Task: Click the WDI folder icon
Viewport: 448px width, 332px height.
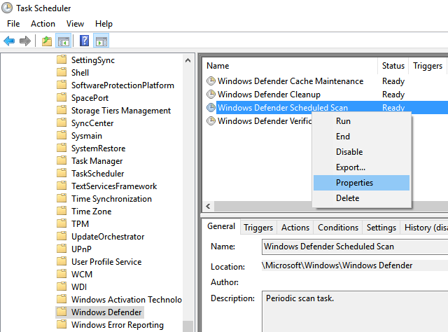Action: click(x=62, y=286)
